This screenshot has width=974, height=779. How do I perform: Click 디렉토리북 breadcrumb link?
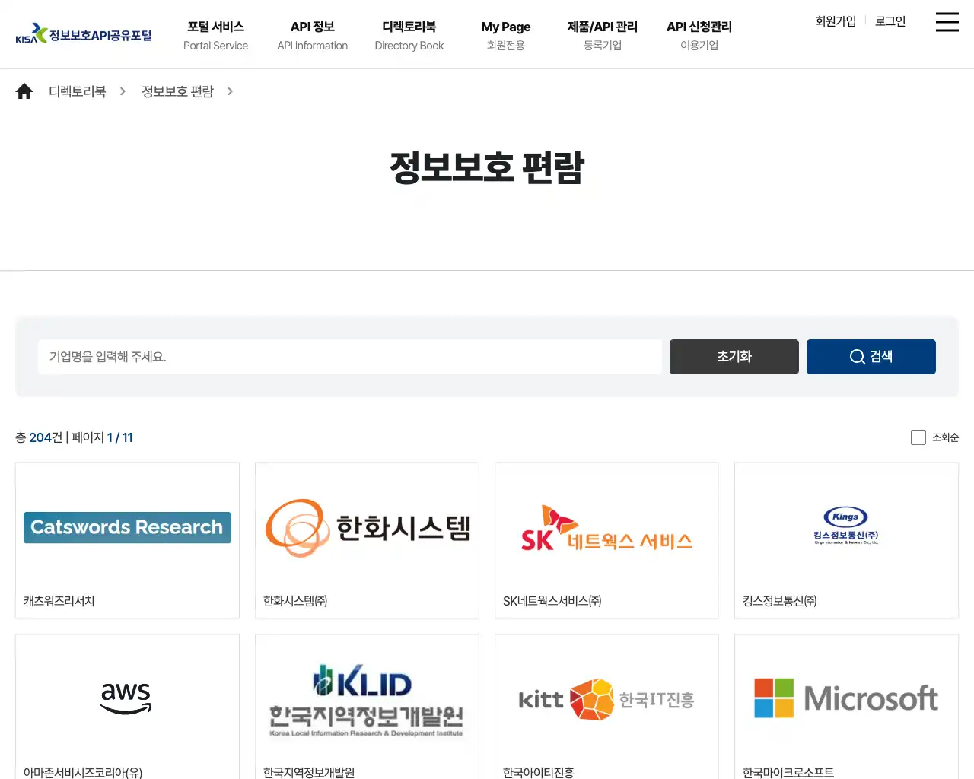(78, 91)
